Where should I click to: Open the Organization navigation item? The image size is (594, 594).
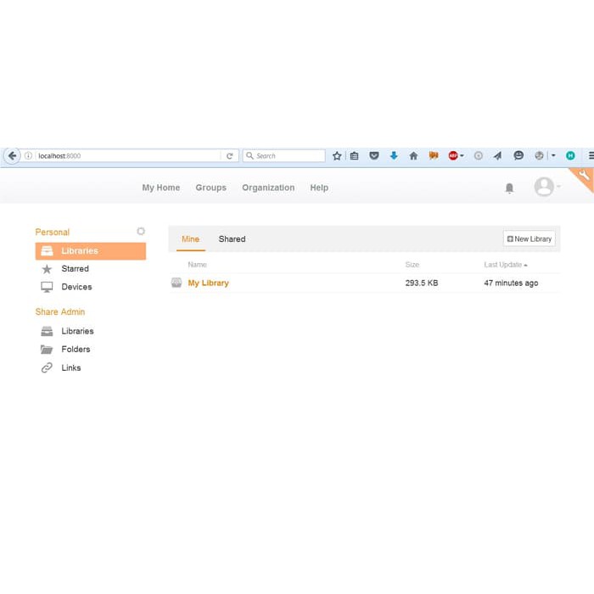tap(268, 188)
